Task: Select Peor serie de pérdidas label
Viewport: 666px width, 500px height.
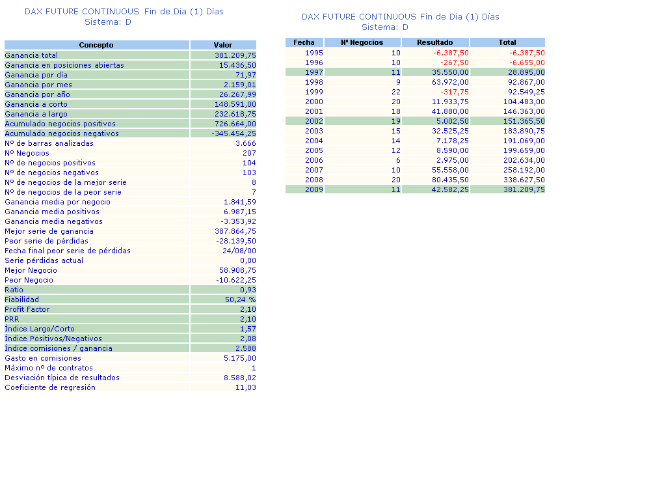Action: (x=47, y=241)
